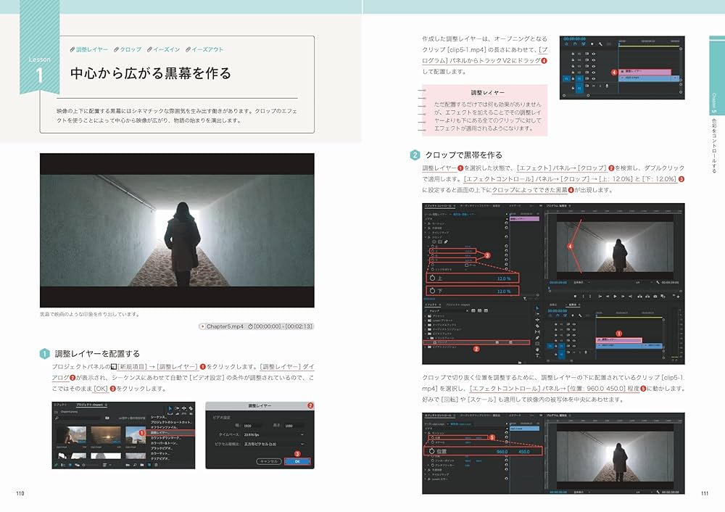Click the stopwatch icon beside the 位置 parameter
Image resolution: width=725 pixels, height=512 pixels.
point(433,437)
